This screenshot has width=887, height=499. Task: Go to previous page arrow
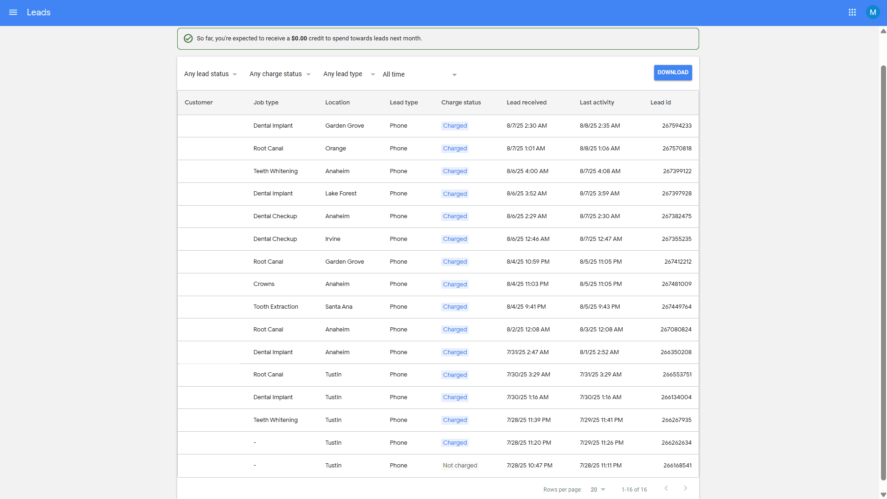click(x=666, y=488)
